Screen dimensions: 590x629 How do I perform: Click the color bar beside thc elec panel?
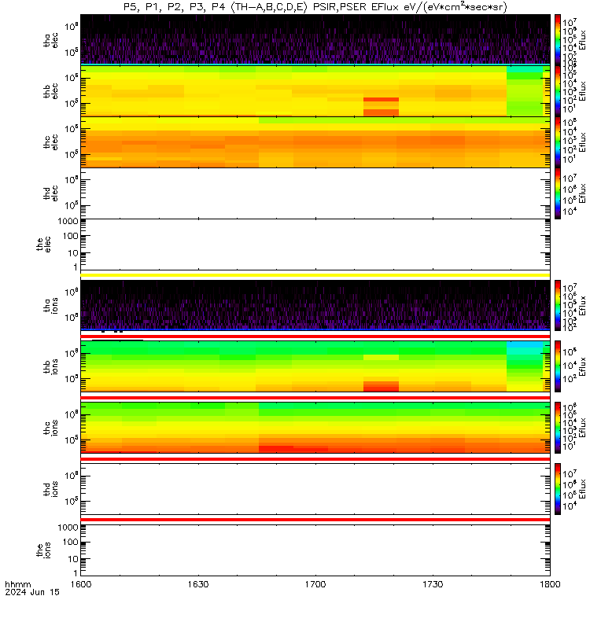558,142
